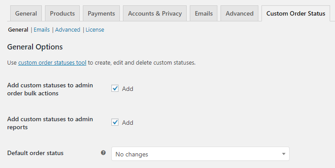Screen dimensions: 335x168
Task: Open the Default order status dropdown
Action: click(200, 154)
